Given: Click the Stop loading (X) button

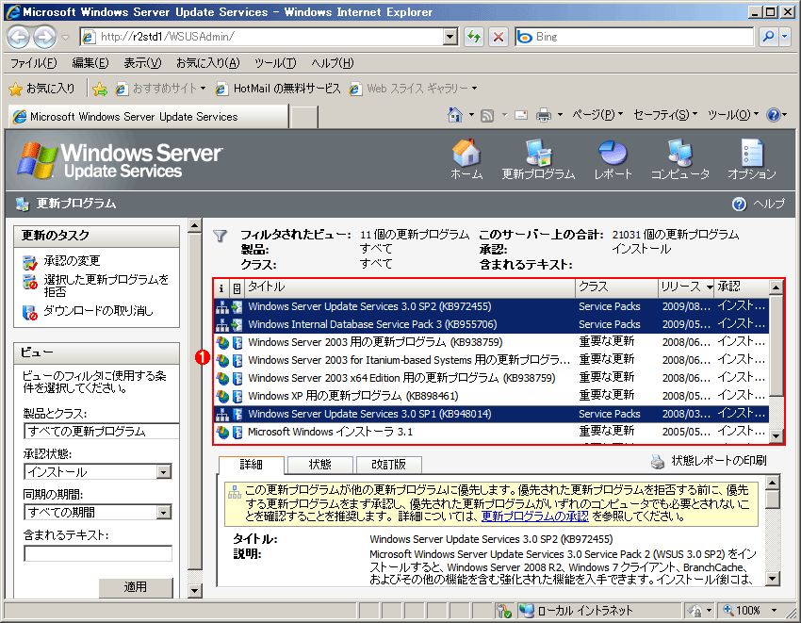Looking at the screenshot, I should coord(499,37).
